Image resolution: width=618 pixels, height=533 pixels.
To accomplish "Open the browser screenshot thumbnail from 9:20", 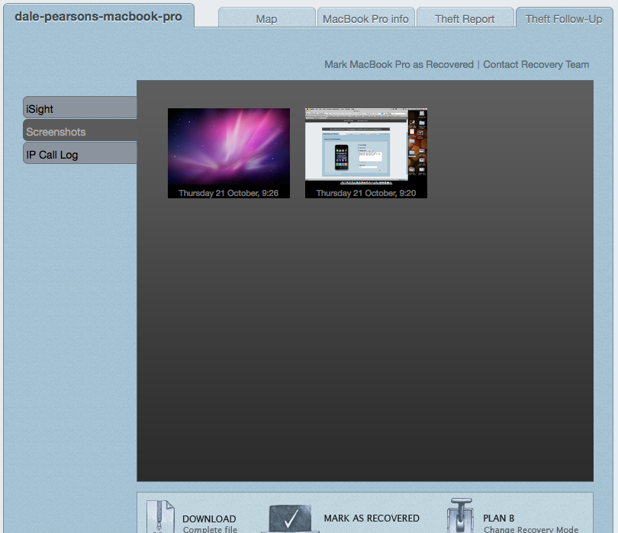I will pyautogui.click(x=365, y=146).
